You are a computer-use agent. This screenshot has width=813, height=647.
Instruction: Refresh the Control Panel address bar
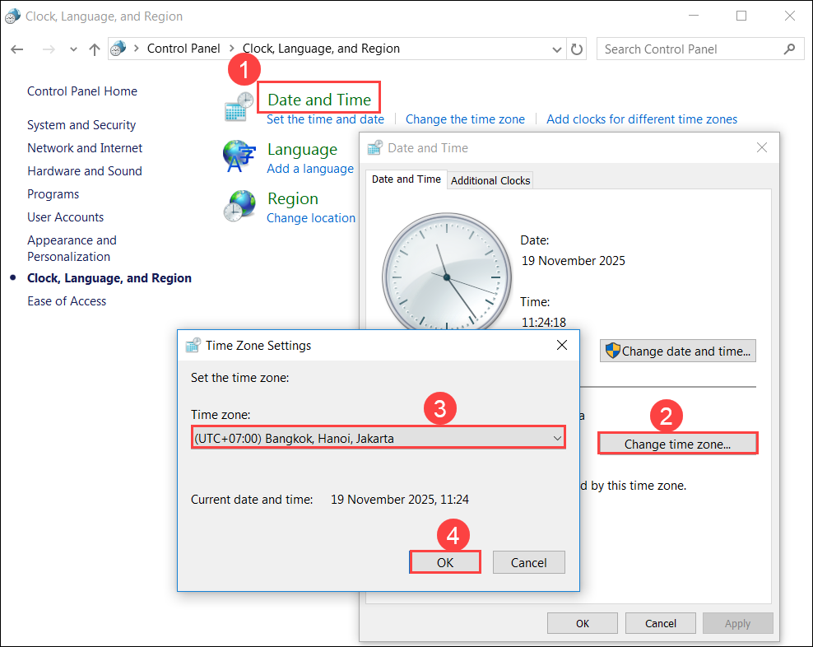[577, 49]
